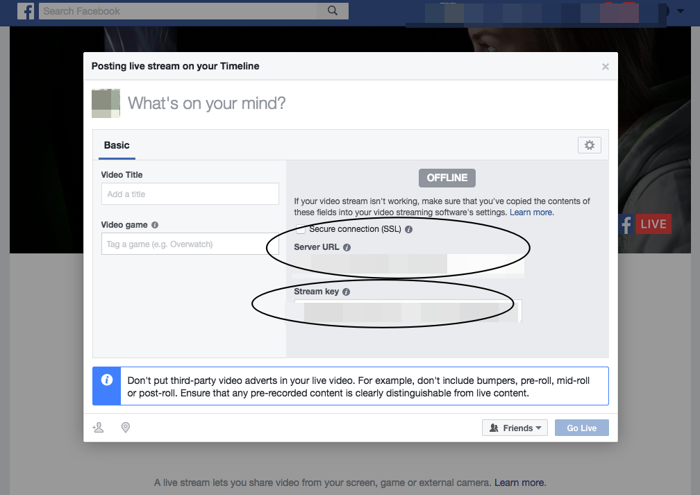This screenshot has height=495, width=700.
Task: Click the Search Facebook field
Action: (x=178, y=11)
